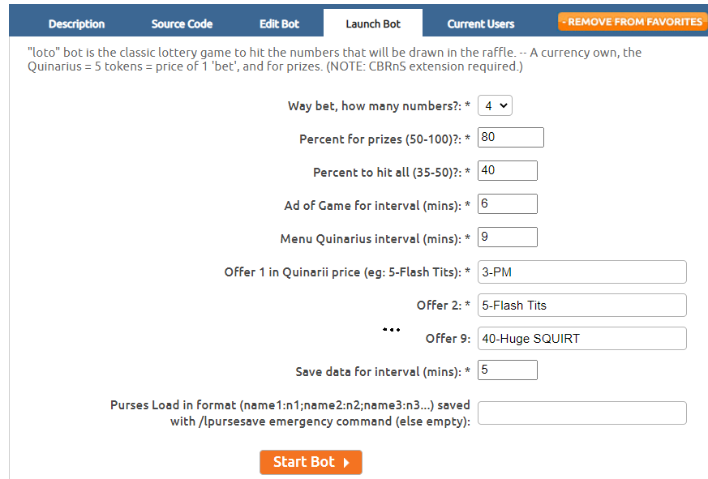The image size is (708, 479).
Task: Click the 'Save data for interval' field
Action: tap(507, 370)
